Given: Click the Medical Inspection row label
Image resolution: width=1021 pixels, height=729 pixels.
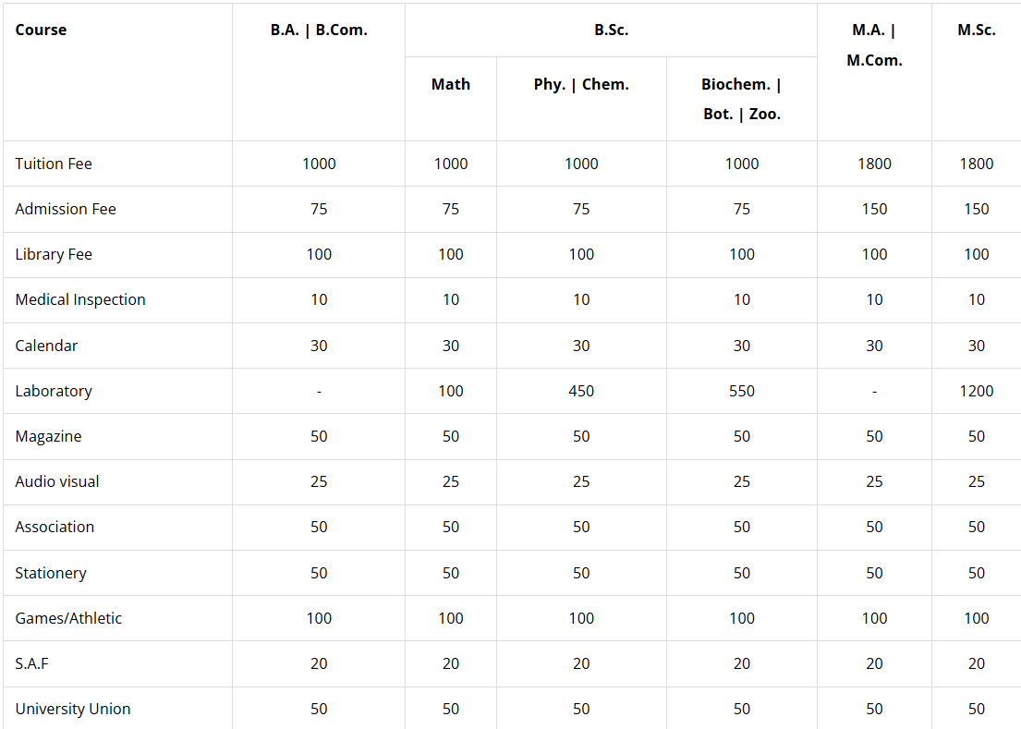Looking at the screenshot, I should coord(80,299).
